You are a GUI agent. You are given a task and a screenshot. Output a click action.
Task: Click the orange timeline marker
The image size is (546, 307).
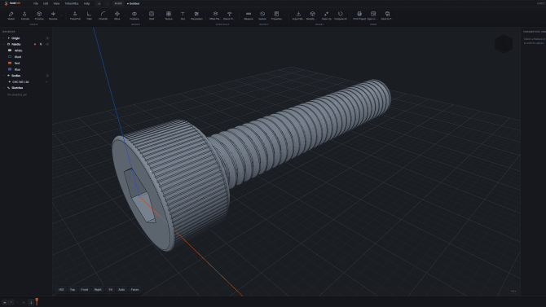coord(37,301)
